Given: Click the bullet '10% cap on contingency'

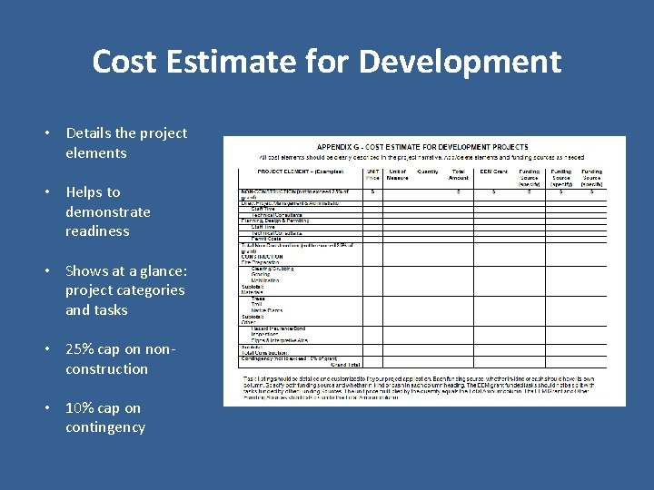Looking at the screenshot, I should click(105, 417).
